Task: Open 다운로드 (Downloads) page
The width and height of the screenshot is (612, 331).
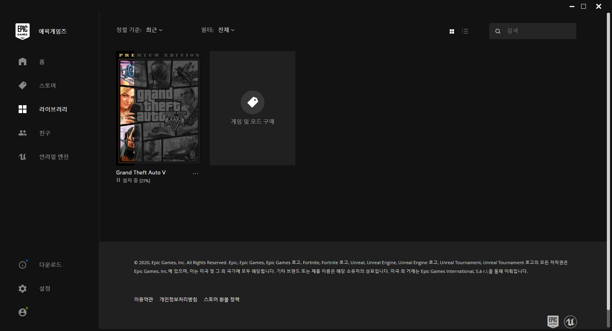Action: coord(50,265)
